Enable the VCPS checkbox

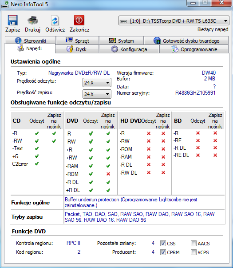coord(194,252)
